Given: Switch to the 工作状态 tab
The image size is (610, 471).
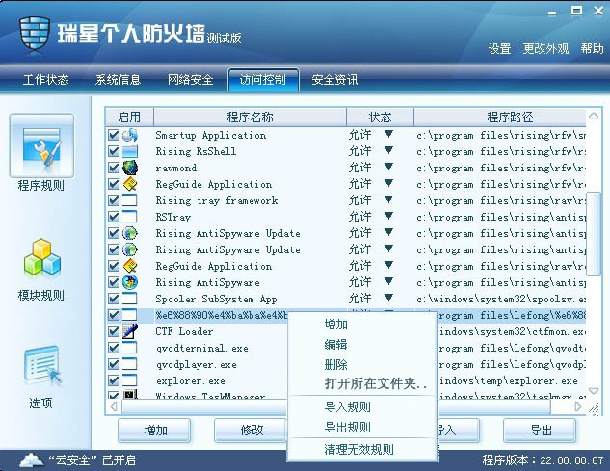Looking at the screenshot, I should tap(46, 80).
